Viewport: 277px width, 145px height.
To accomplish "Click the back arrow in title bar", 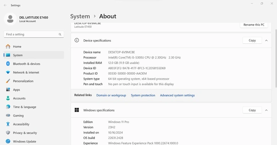I will 5,5.
